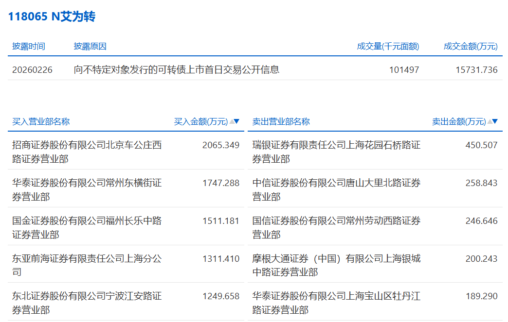508x322 pixels.
Task: Click the 买入金额(万元) column header
Action: point(201,122)
